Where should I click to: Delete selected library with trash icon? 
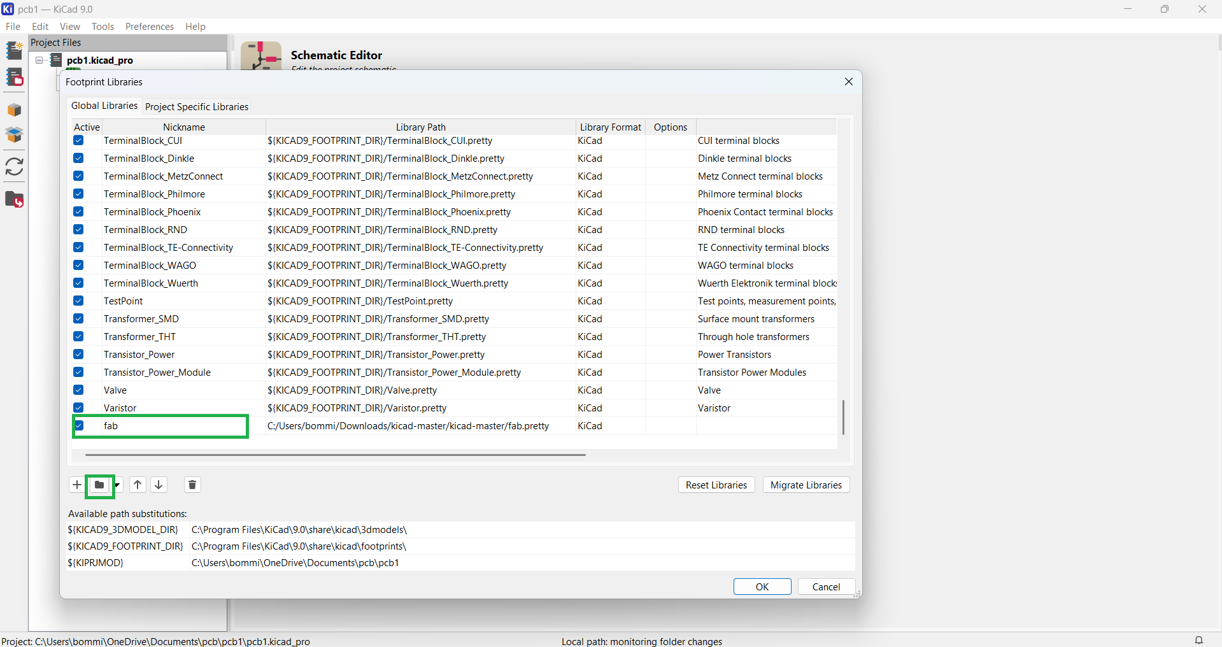pyautogui.click(x=192, y=485)
